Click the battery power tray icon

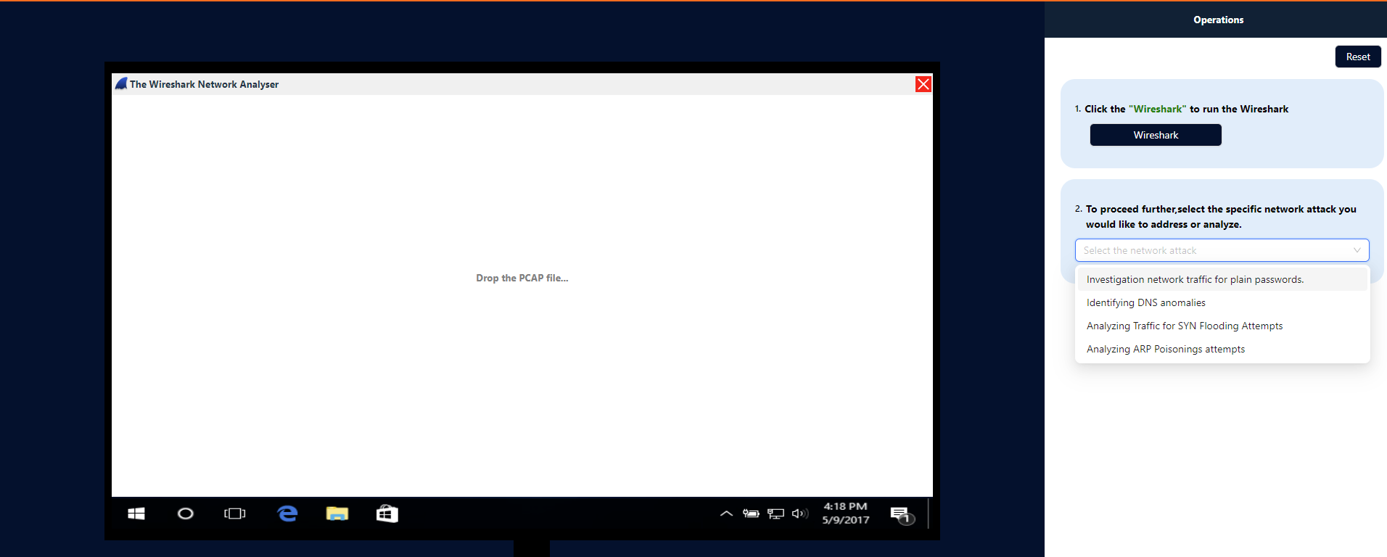click(751, 513)
